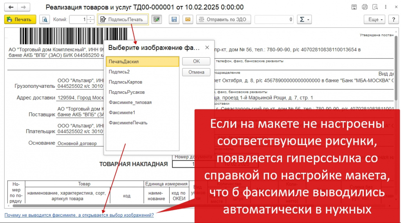Click the ТОВАРНАЯ НАКЛАДНАЯ heading

pyautogui.click(x=134, y=164)
